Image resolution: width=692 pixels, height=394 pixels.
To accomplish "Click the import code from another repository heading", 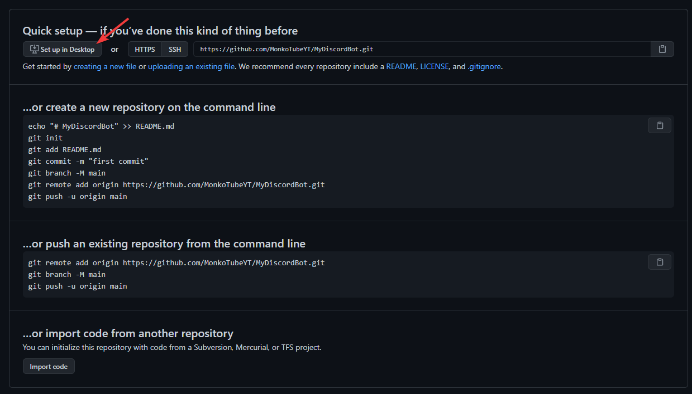I will point(128,333).
